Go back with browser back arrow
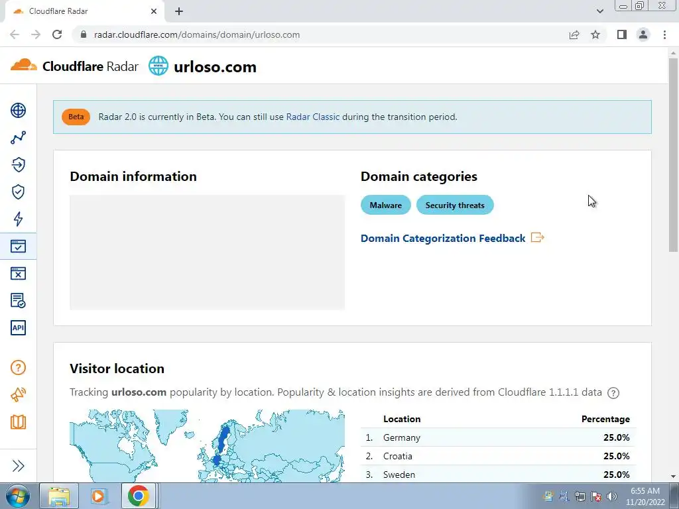 tap(15, 34)
